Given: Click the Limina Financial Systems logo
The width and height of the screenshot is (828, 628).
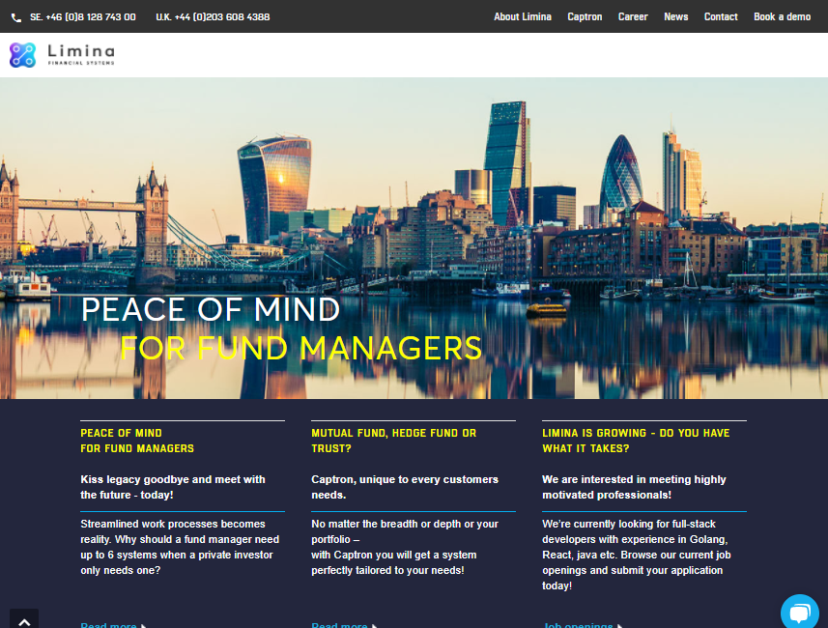Looking at the screenshot, I should tap(62, 55).
